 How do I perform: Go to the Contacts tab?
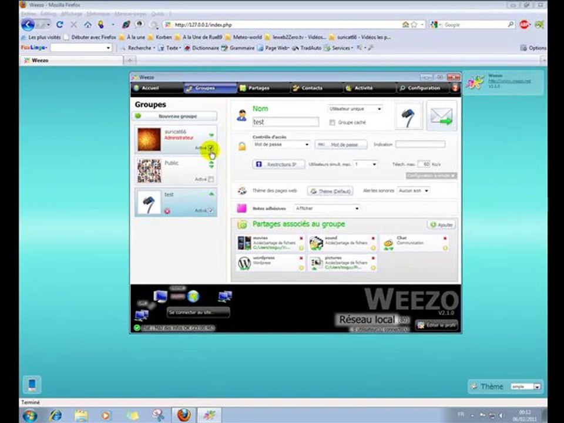tap(317, 88)
